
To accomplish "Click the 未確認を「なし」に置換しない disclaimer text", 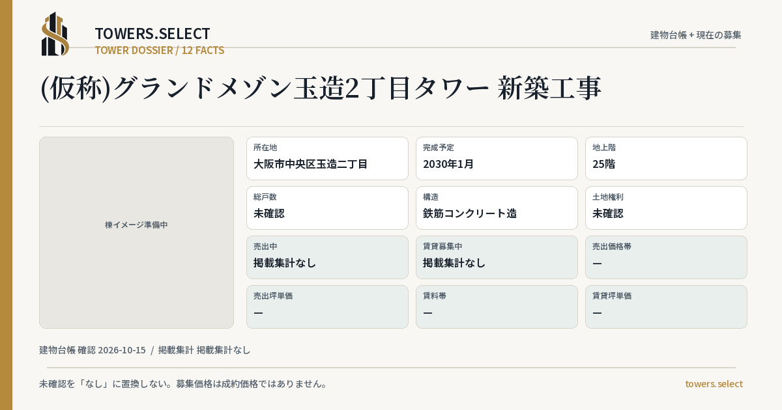I will [183, 384].
